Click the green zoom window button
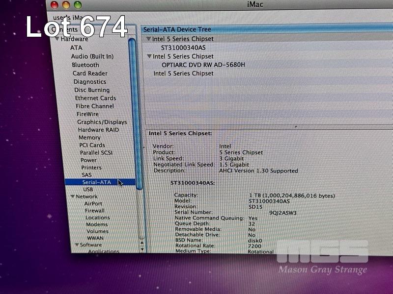The image size is (393, 294). pos(78,5)
